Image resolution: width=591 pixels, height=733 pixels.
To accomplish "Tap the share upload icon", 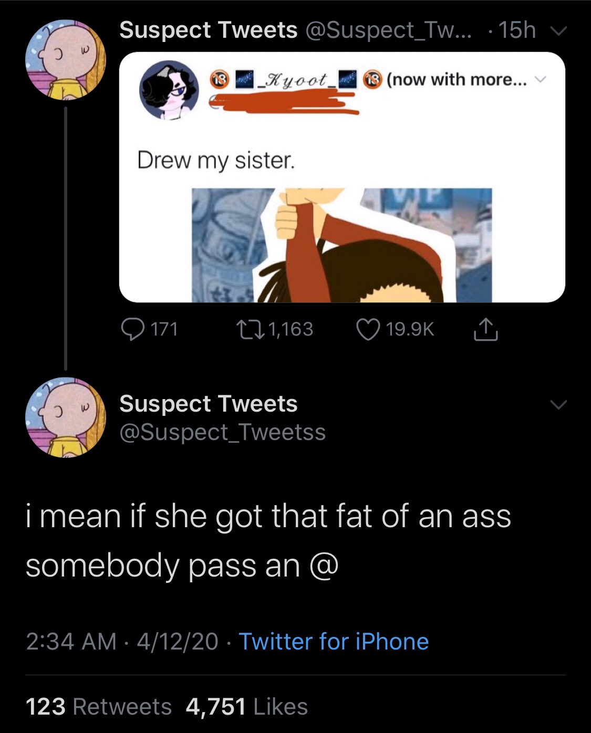I will (x=486, y=330).
